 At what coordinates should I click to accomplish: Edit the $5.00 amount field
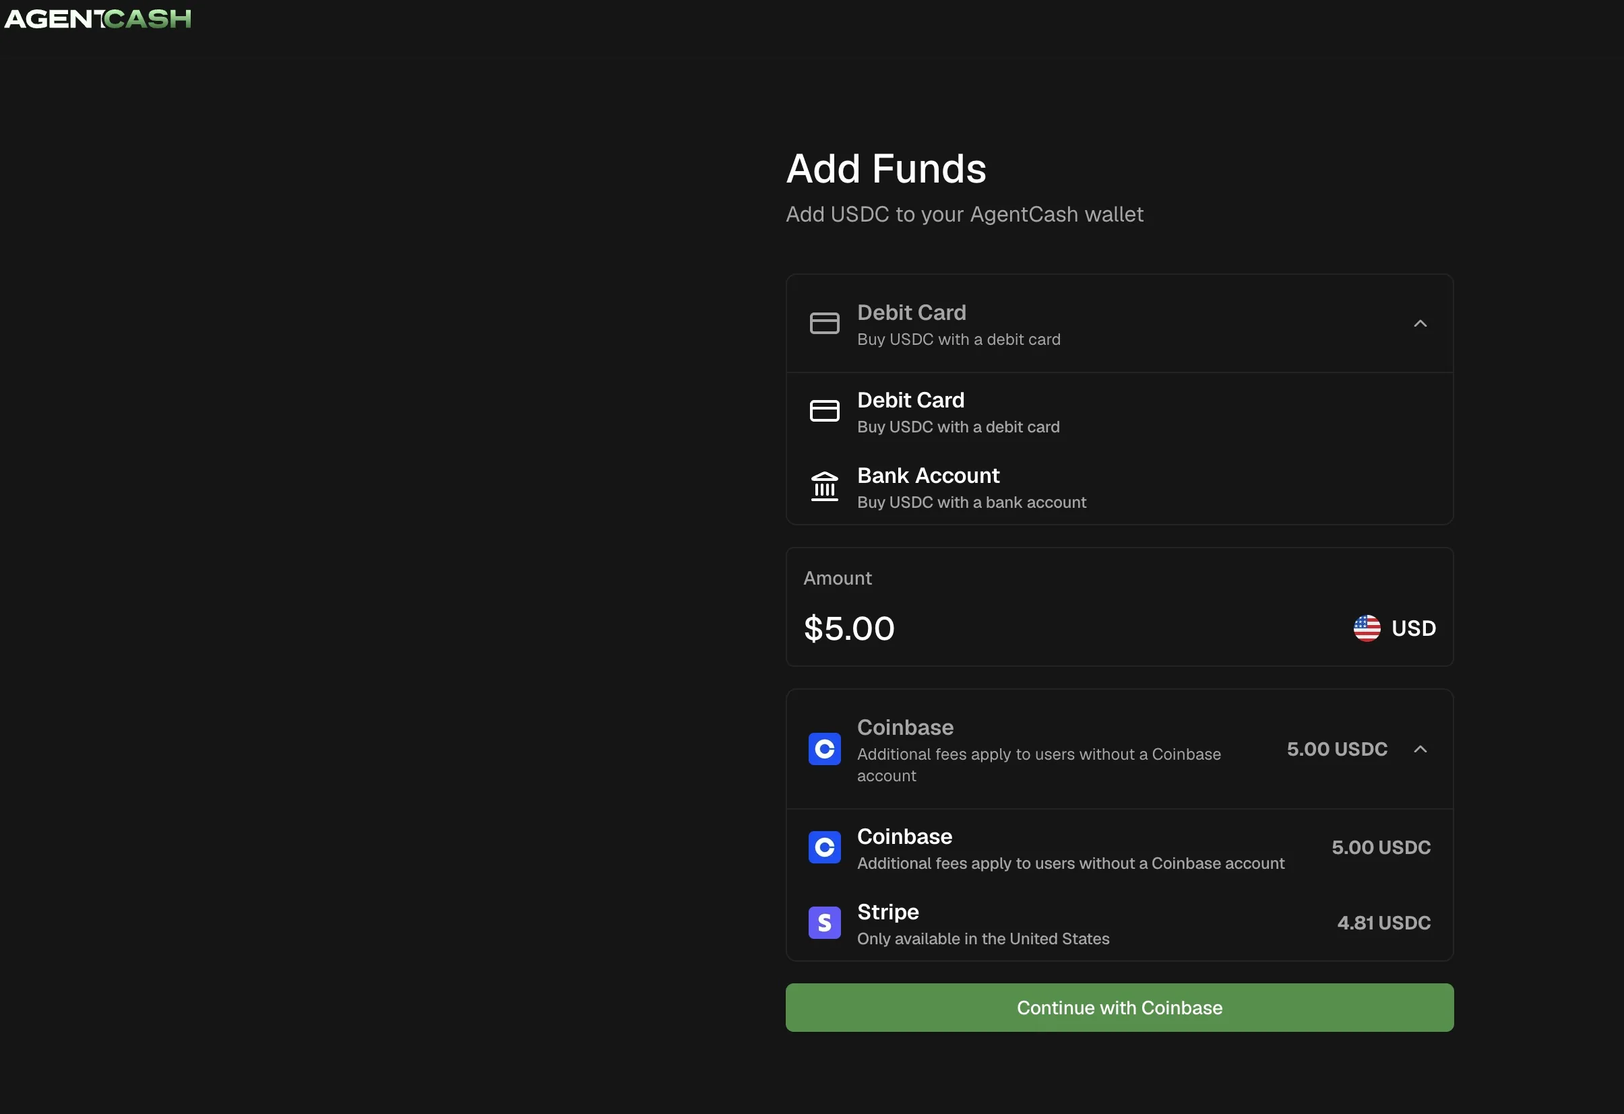[849, 628]
